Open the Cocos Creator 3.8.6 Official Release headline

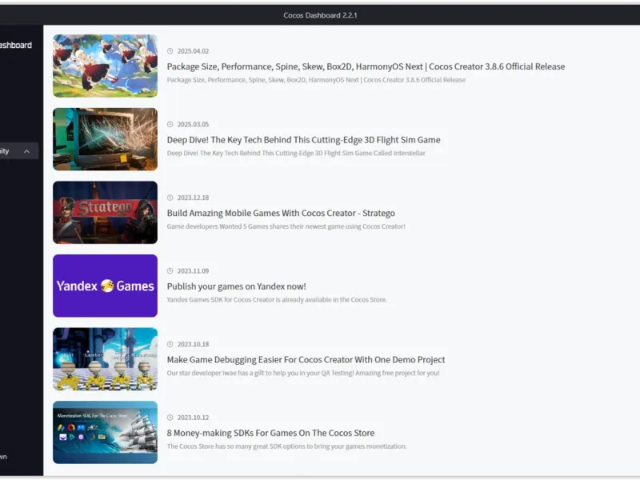366,66
